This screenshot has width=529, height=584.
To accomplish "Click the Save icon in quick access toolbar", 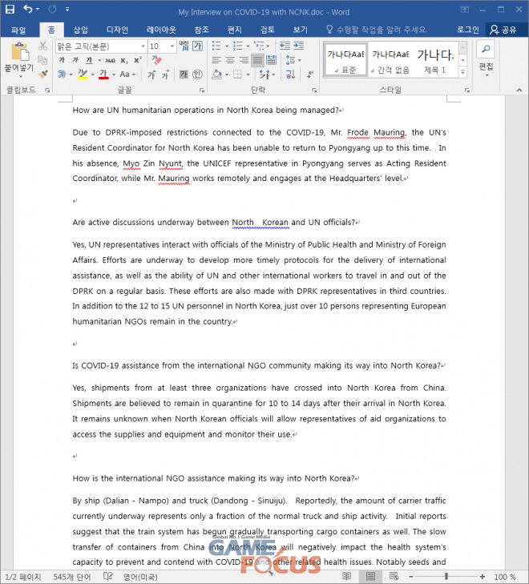I will pyautogui.click(x=10, y=10).
